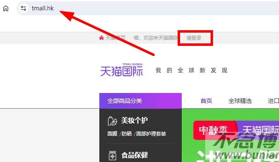Click the 食品保健 category icon
This screenshot has height=162, width=279.
point(113,155)
